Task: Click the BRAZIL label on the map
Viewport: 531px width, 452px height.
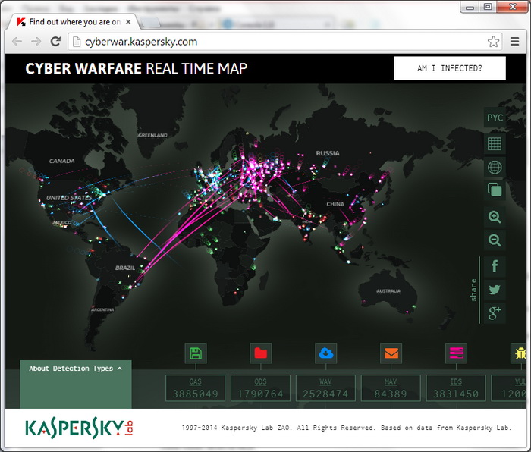Action: (x=125, y=268)
